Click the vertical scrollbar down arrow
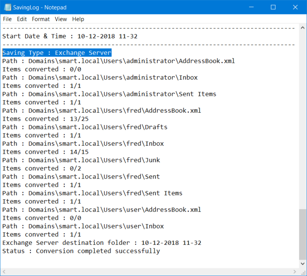 pos(303,264)
